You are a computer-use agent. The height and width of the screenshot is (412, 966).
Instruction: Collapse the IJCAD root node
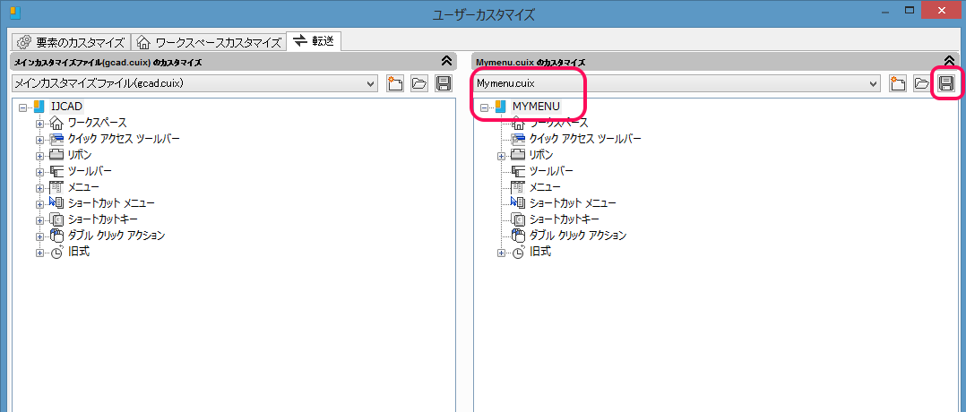pyautogui.click(x=23, y=107)
